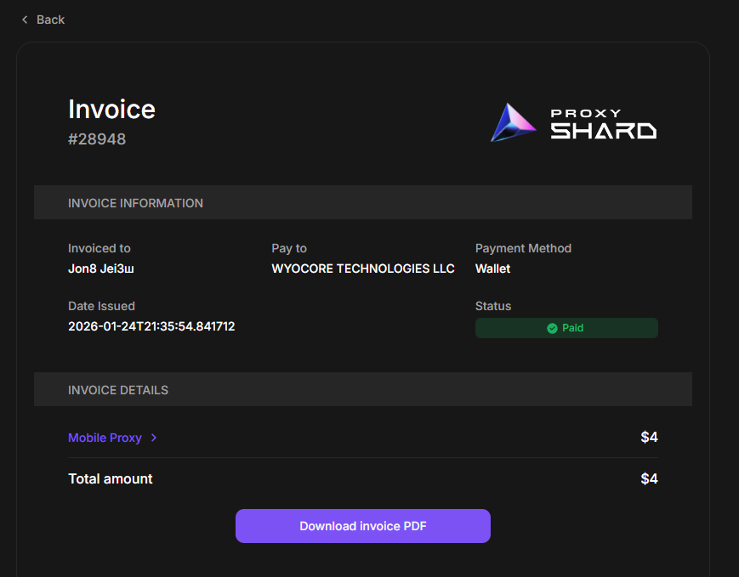Click the Back chevron arrow icon
This screenshot has width=739, height=577.
(x=25, y=20)
